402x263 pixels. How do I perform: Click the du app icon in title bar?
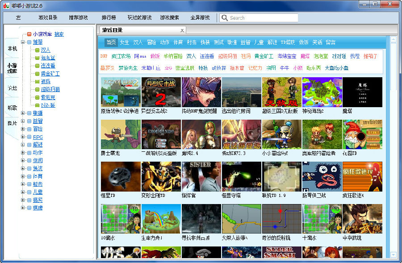tap(6, 5)
